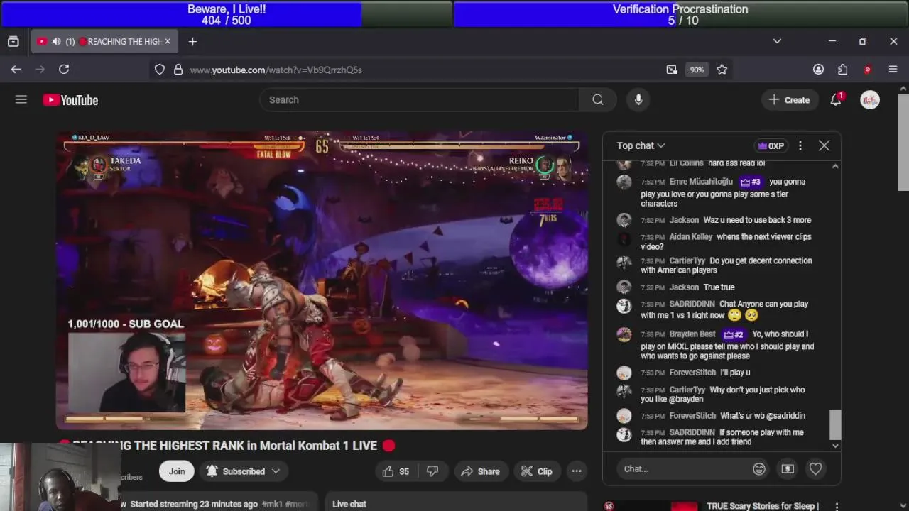
Task: Click the Create button
Action: click(x=789, y=100)
